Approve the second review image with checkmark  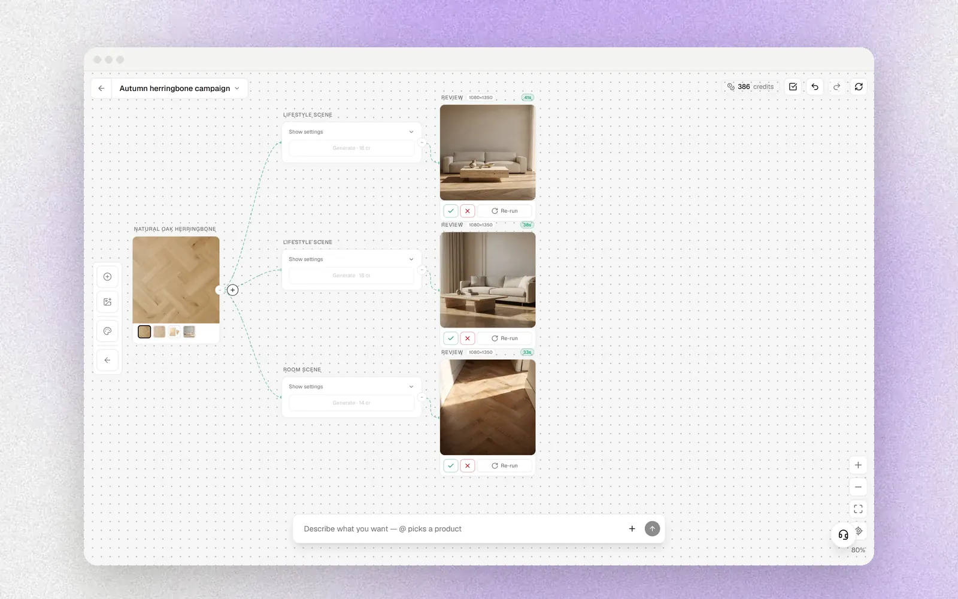451,338
